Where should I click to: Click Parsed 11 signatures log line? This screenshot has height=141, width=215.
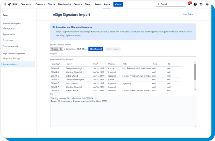pos(79,101)
